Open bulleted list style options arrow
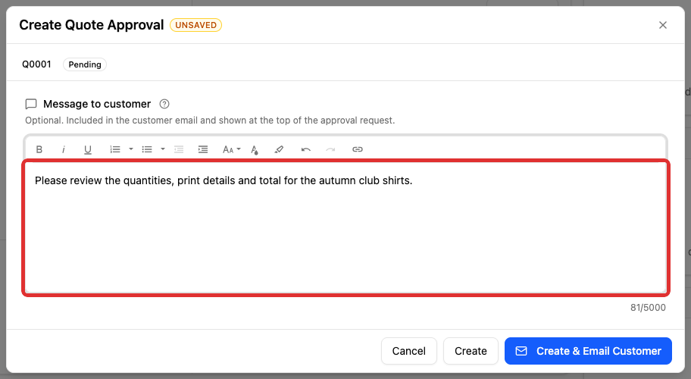691x379 pixels. tap(163, 149)
